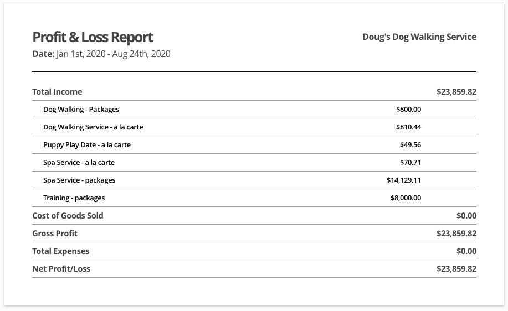This screenshot has width=508, height=311.
Task: Open the Spa Service - a la carte item
Action: coord(79,163)
